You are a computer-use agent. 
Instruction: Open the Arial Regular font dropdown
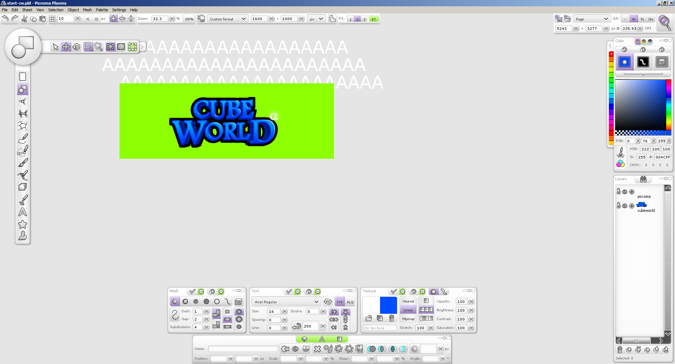click(x=286, y=302)
